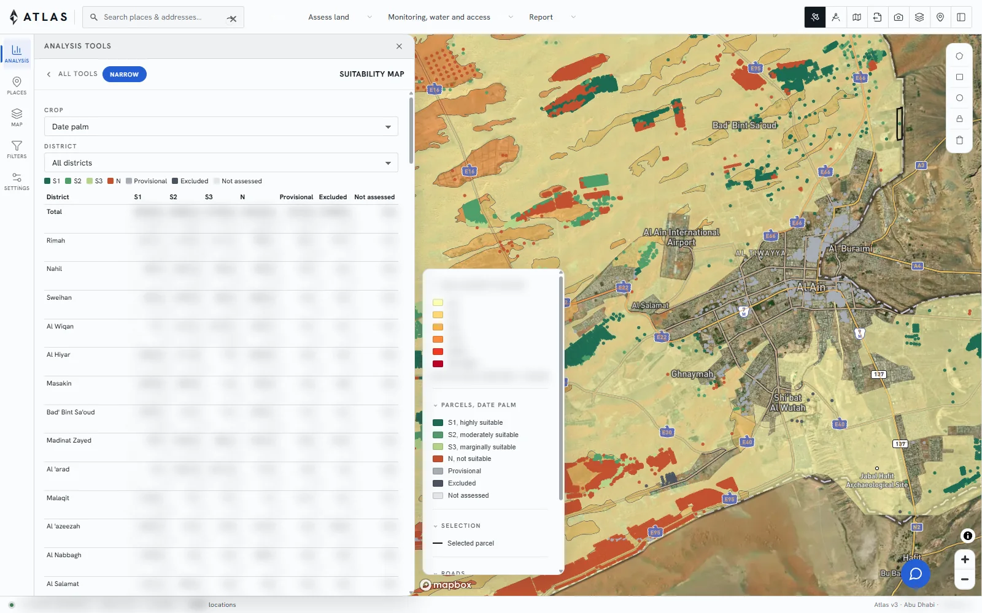Screen dimensions: 982x613
Task: Open the stacked layers icon in toolbar
Action: click(x=919, y=17)
